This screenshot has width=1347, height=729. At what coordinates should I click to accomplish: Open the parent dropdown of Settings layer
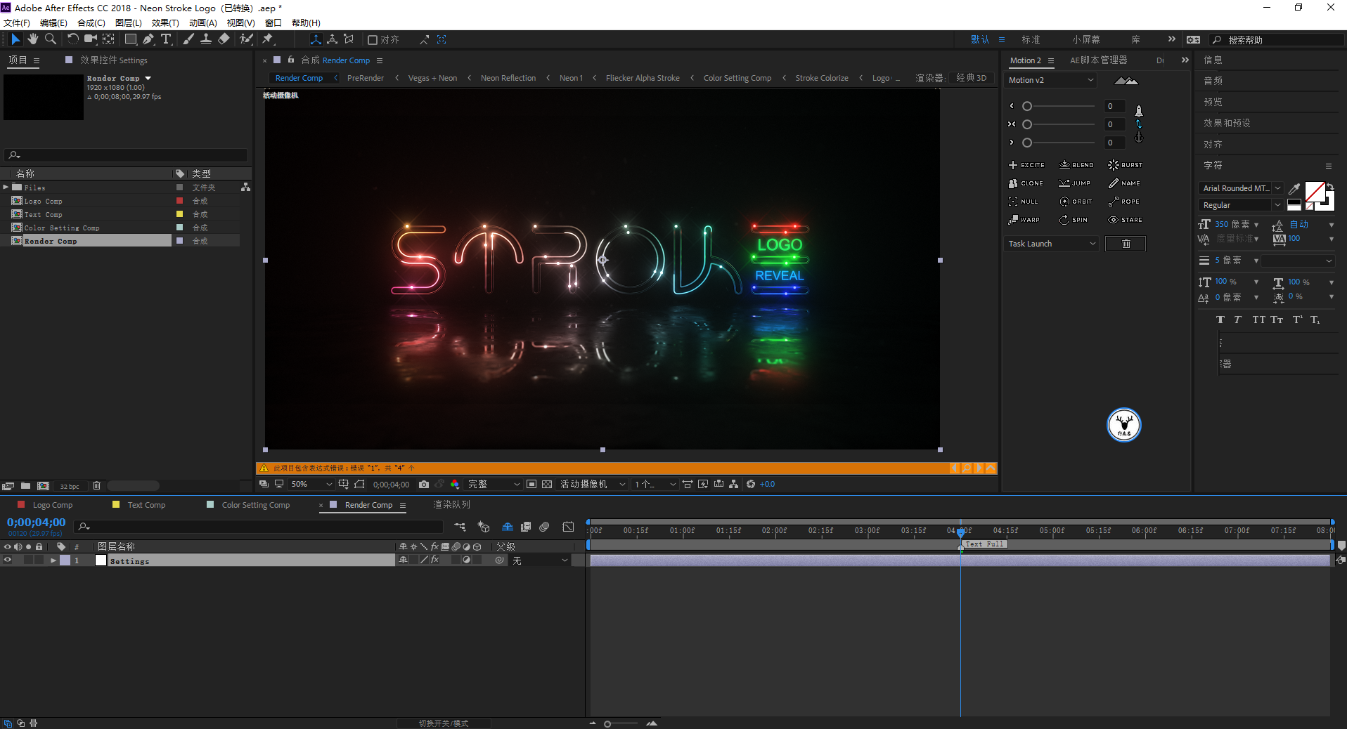click(539, 560)
